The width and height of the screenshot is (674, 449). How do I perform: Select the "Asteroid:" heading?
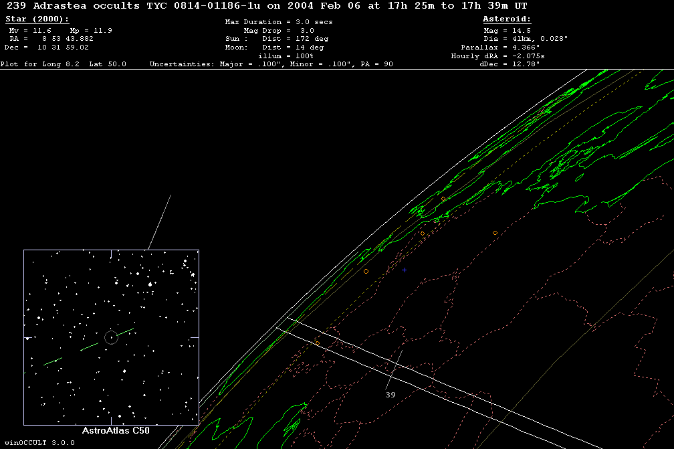[x=507, y=19]
